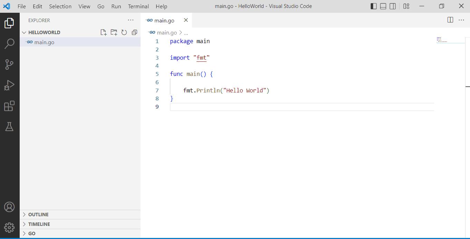Toggle the secondary side bar

pos(393,6)
